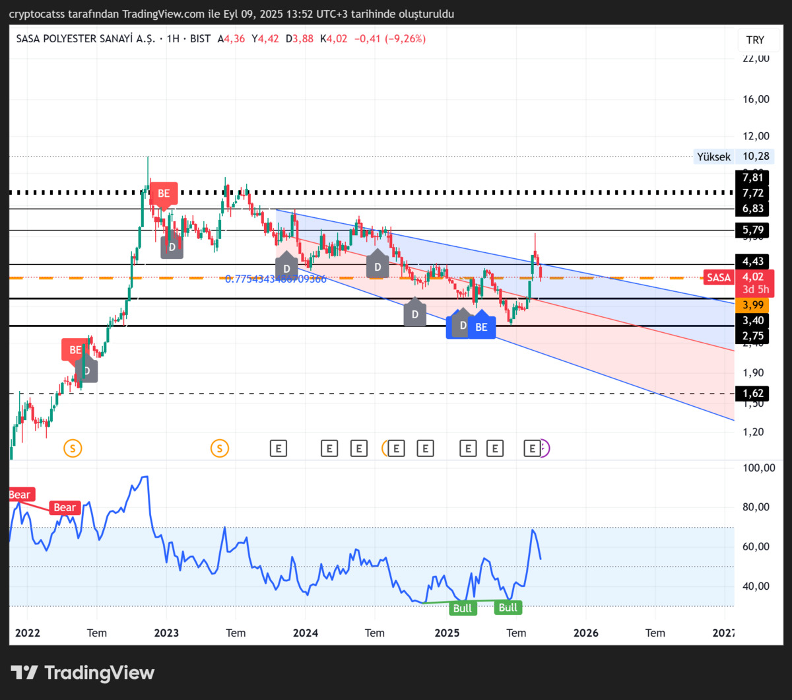Image resolution: width=792 pixels, height=700 pixels.
Task: Click the 22,00 price axis value
Action: (756, 58)
